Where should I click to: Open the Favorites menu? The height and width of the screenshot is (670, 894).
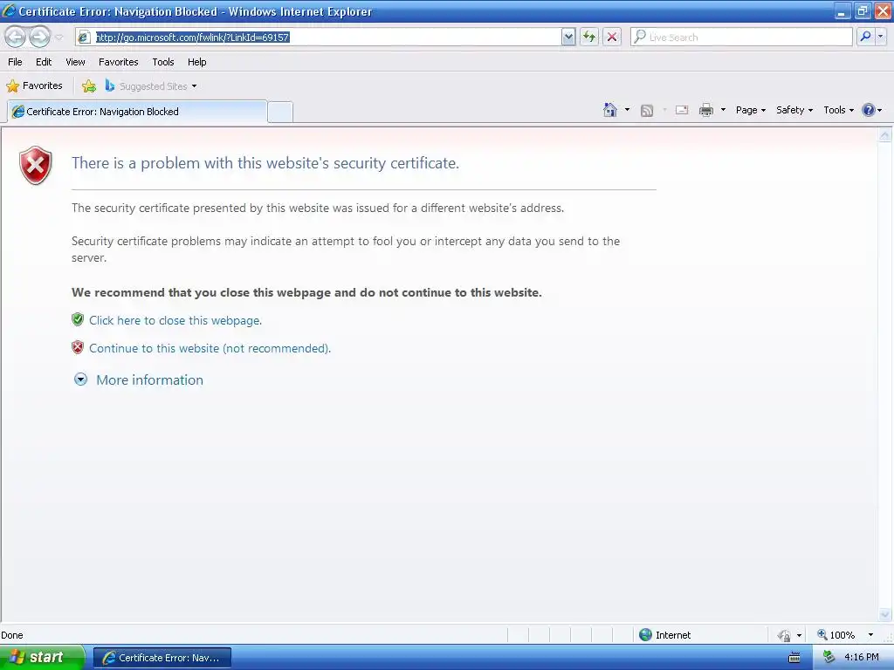pyautogui.click(x=118, y=62)
